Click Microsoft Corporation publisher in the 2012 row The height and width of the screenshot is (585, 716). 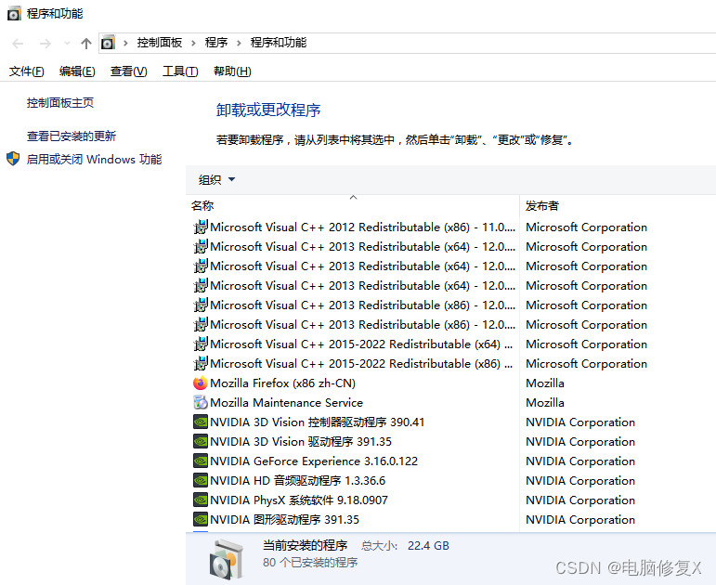(x=586, y=227)
